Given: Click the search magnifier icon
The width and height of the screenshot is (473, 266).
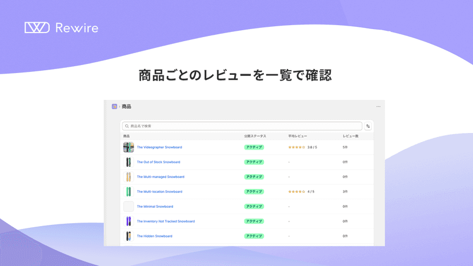Looking at the screenshot, I should pyautogui.click(x=127, y=126).
